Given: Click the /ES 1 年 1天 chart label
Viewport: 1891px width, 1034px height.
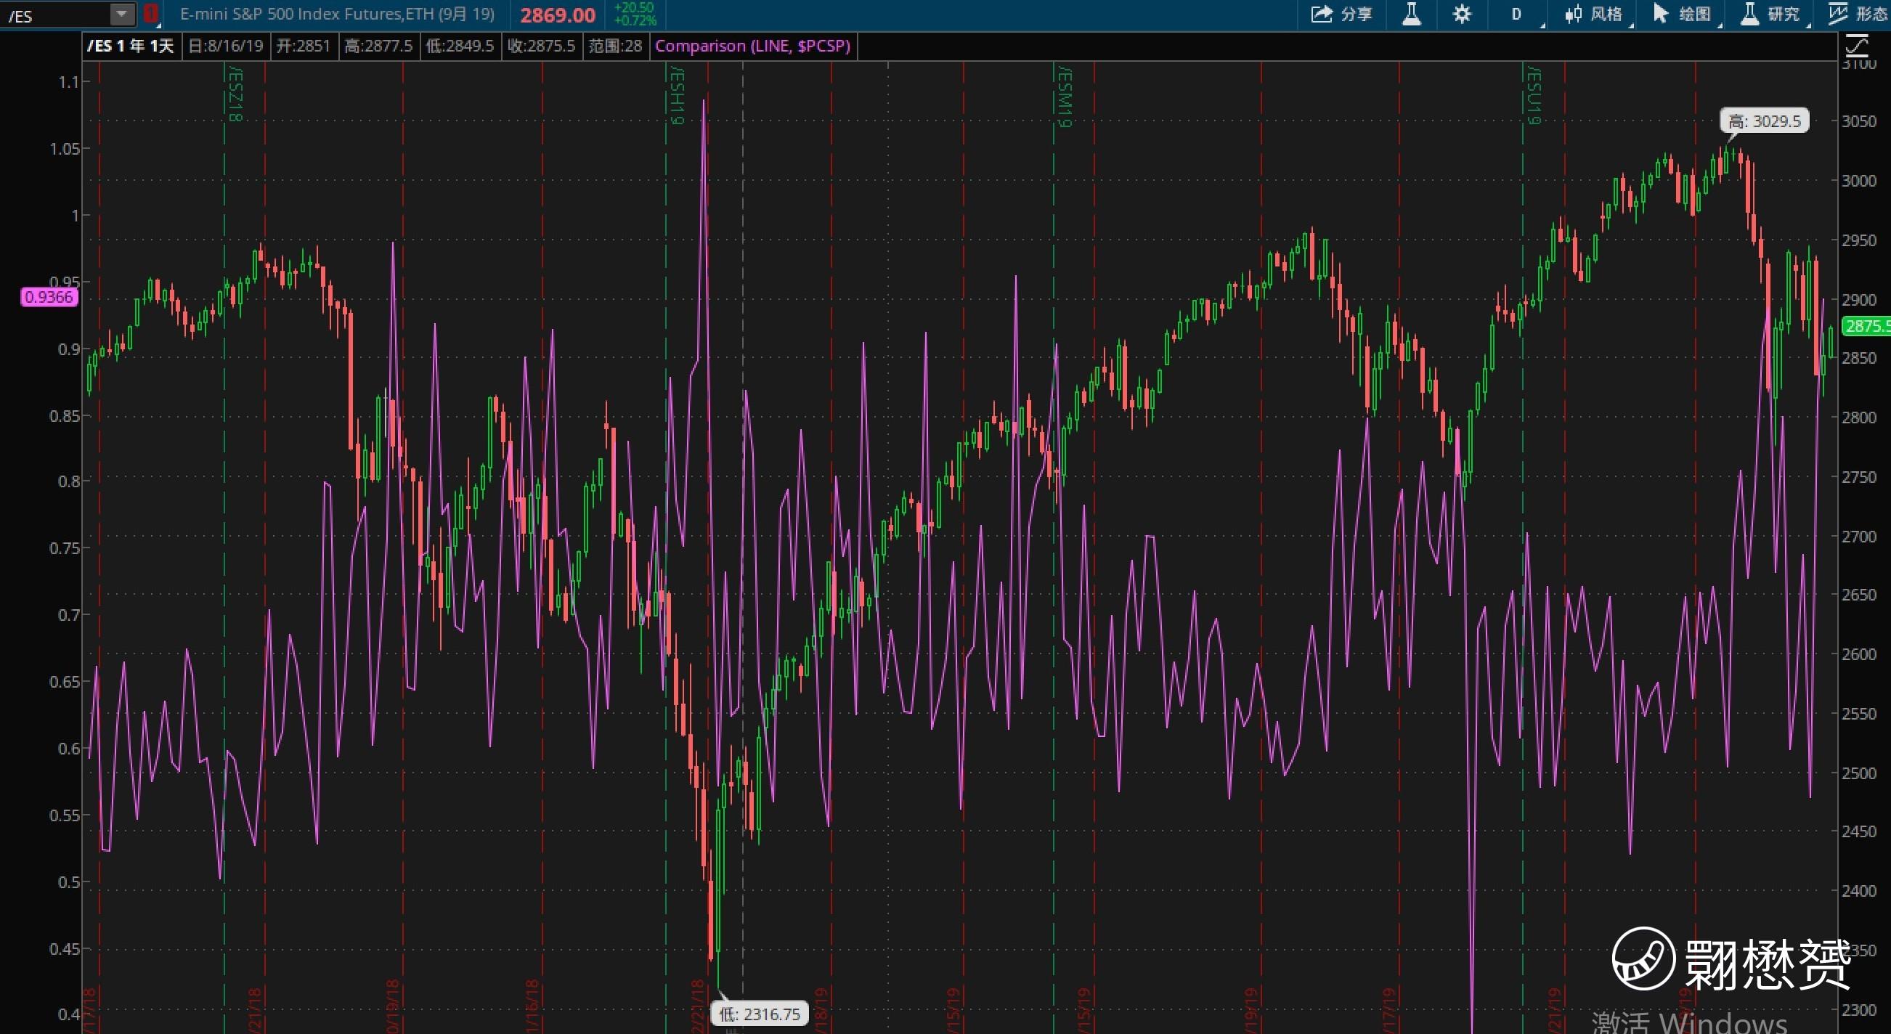Looking at the screenshot, I should pos(131,46).
